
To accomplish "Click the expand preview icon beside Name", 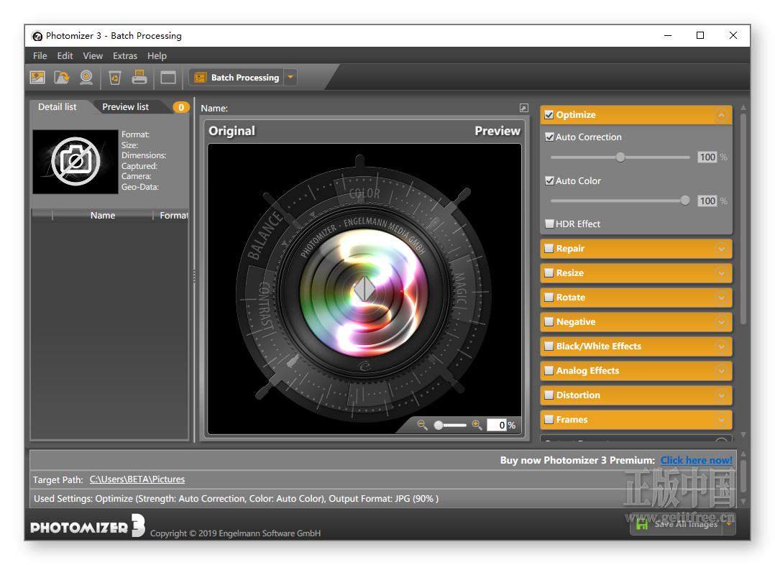I will click(524, 108).
